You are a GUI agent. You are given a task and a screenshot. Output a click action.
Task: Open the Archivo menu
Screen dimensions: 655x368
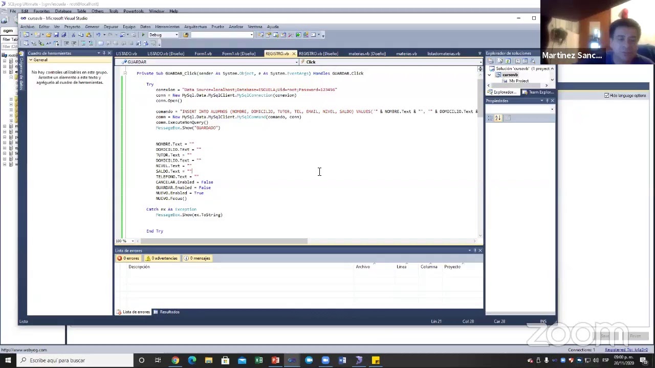coord(28,27)
